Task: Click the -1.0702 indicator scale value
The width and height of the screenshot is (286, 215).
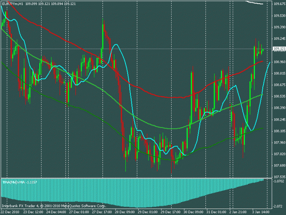Action: (x=279, y=181)
